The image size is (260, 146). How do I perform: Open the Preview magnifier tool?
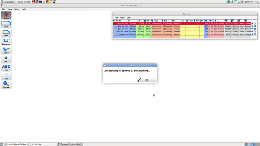click(6, 85)
